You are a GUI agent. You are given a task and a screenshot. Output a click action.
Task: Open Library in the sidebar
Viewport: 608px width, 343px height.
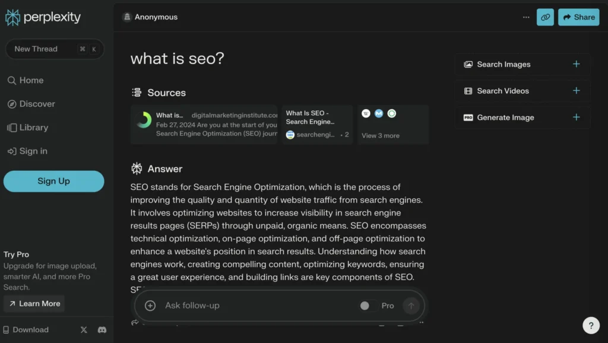coord(33,128)
